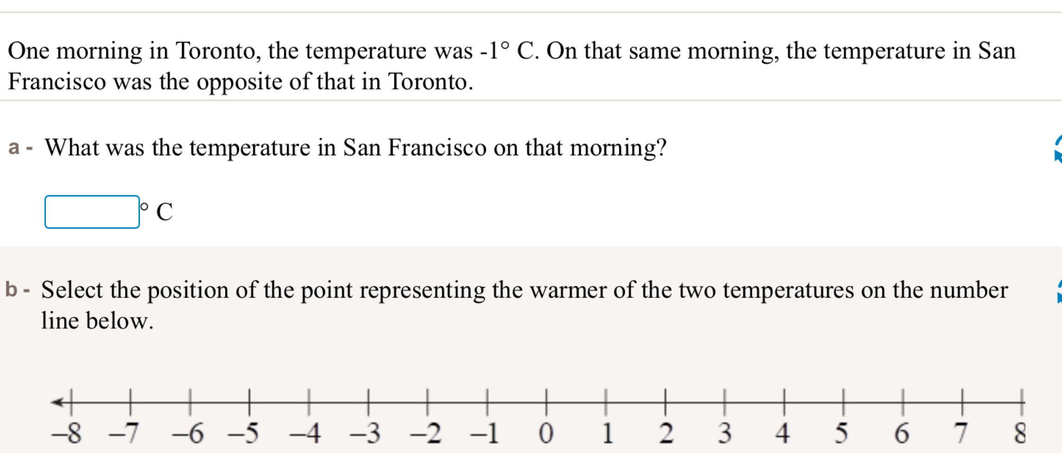1062x453 pixels.
Task: Choose the tick at 4 on the number line
Action: tap(784, 403)
